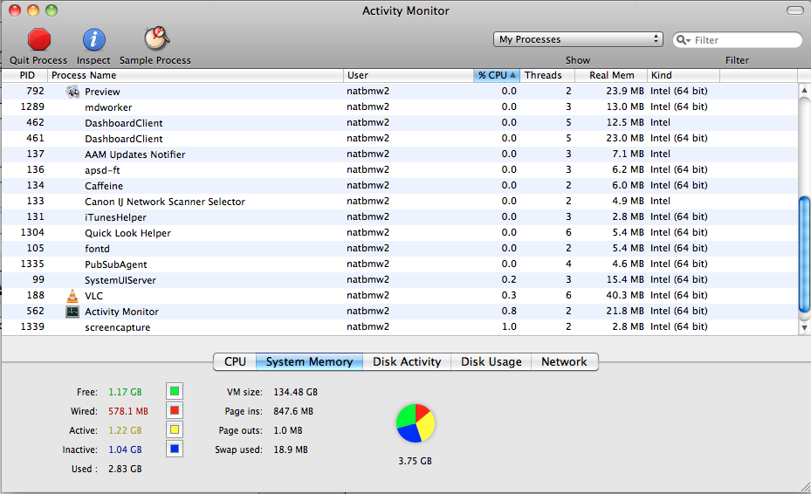The image size is (811, 494).
Task: Sort by the Real Mem column header
Action: [611, 75]
